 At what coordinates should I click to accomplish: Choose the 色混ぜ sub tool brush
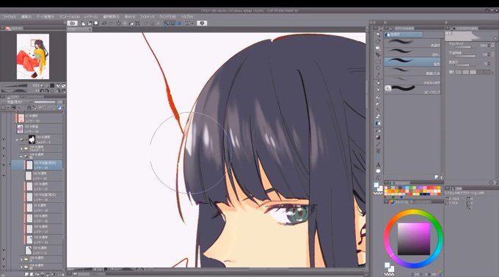(412, 43)
